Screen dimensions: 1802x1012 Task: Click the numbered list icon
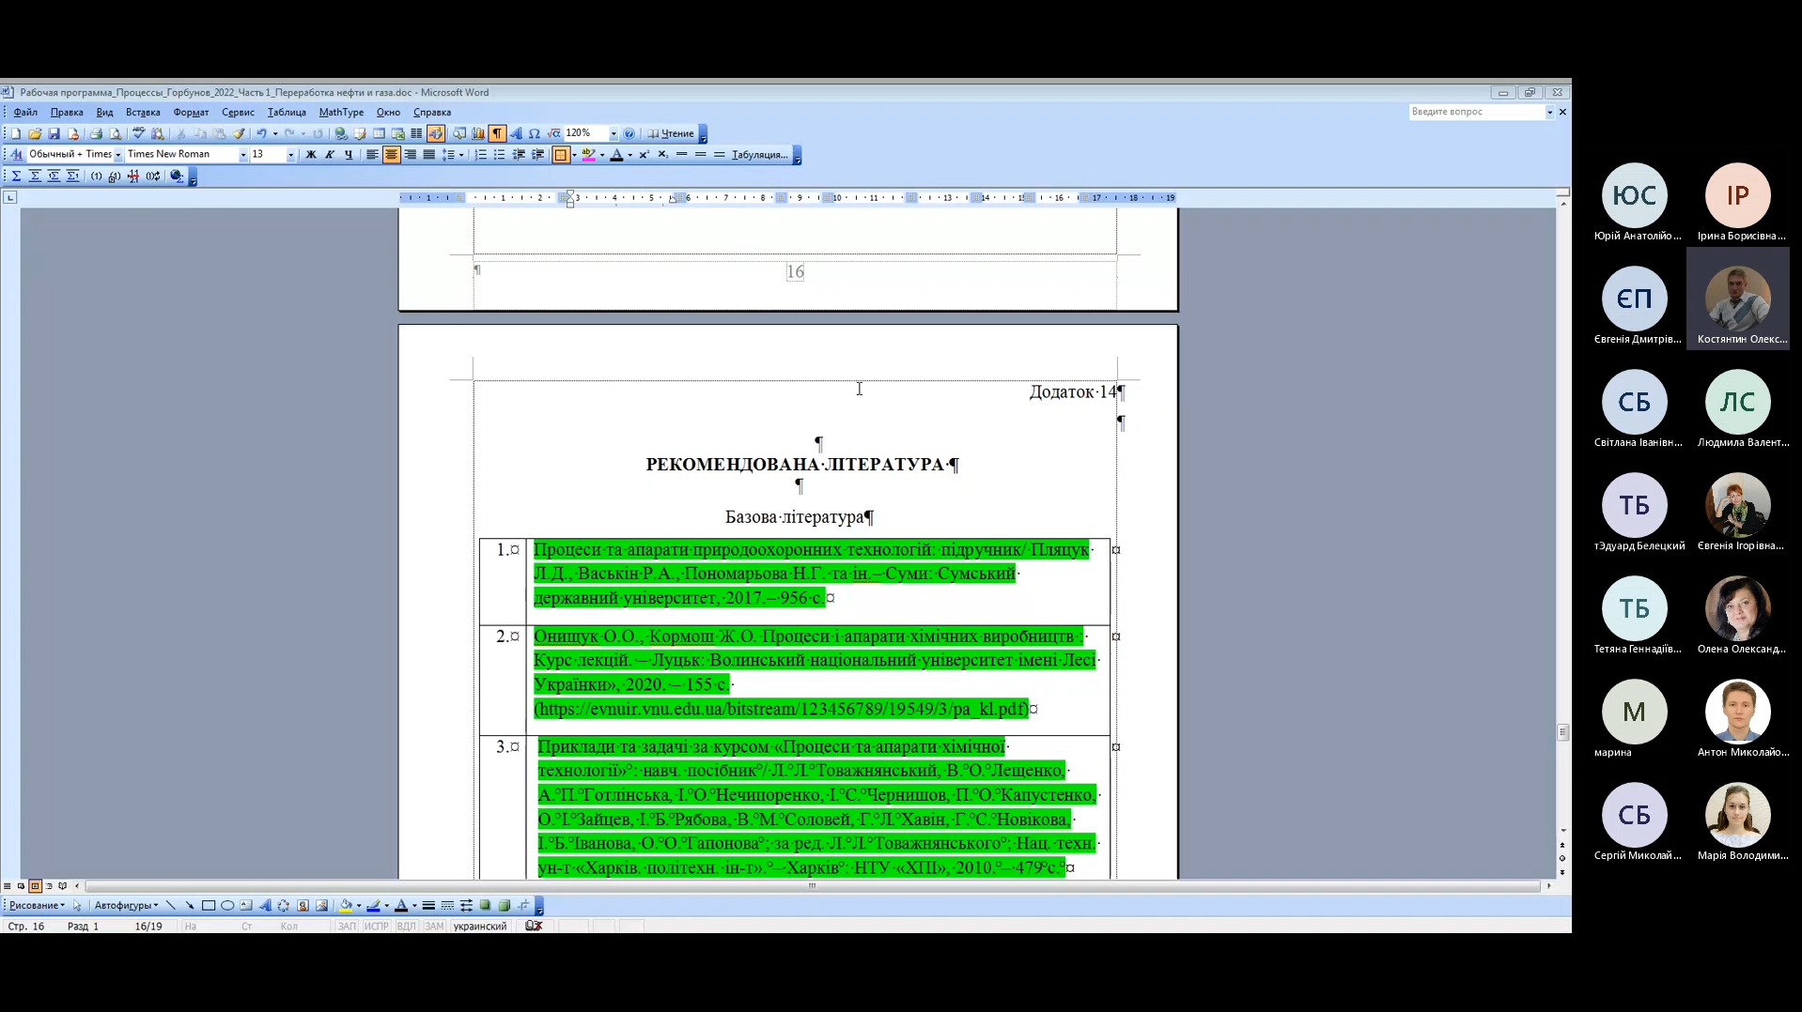[x=481, y=155]
